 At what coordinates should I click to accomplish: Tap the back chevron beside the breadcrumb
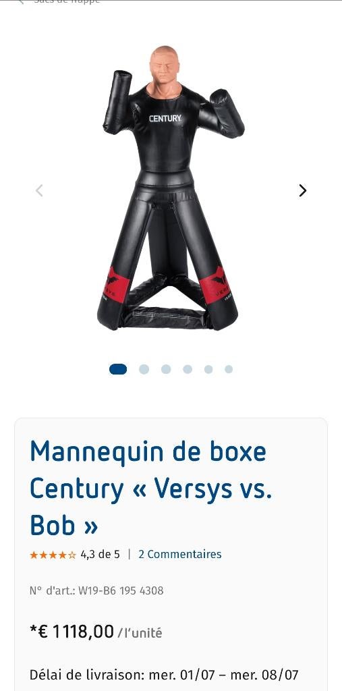pos(21,2)
